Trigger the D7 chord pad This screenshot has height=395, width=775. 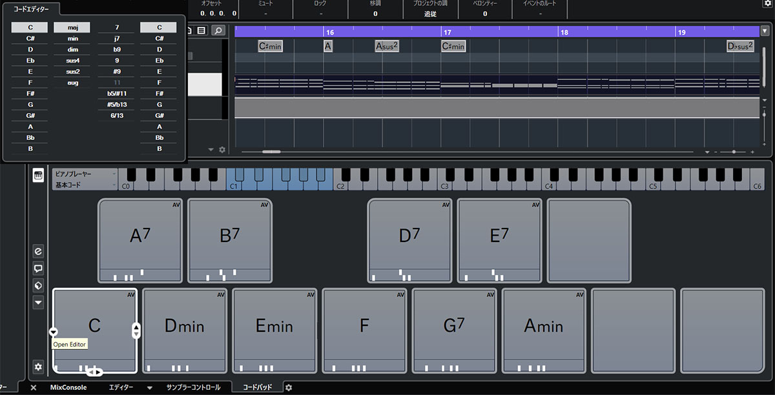coord(409,240)
